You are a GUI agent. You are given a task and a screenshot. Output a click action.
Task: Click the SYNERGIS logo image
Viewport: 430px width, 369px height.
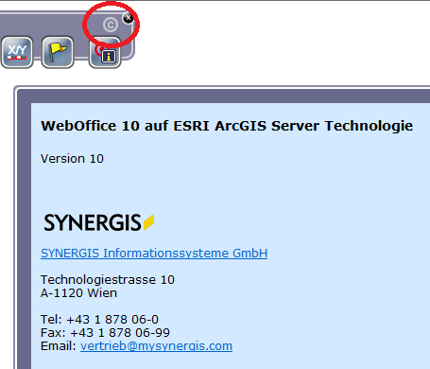click(x=99, y=222)
